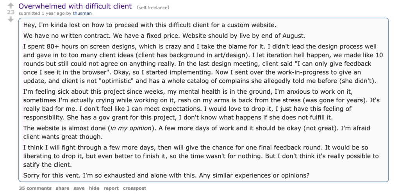Click the opening line 'Hey, I'm kinda lost'
The width and height of the screenshot is (400, 196).
pos(150,25)
